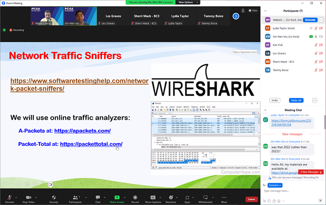
Task: Open the jotform link in chat
Action: (x=291, y=122)
